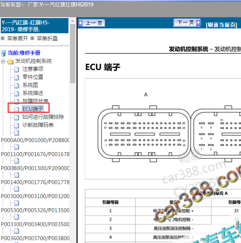241x243 pixels.
Task: Click page icon above P003600/P003700 entry
Action: (x=17, y=231)
